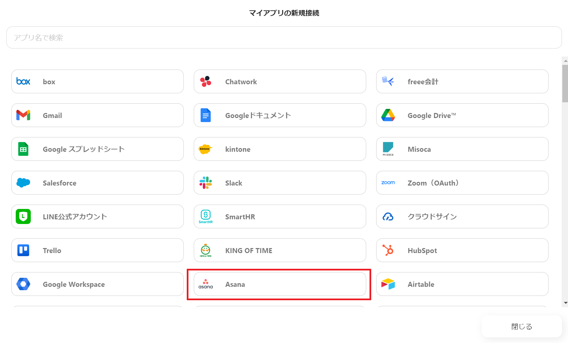Connect the Trello app
Viewport: 568px width, 343px height.
tap(97, 250)
